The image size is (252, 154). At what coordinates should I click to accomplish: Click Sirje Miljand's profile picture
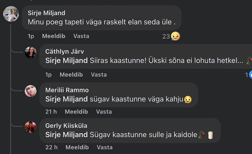coord(11,14)
